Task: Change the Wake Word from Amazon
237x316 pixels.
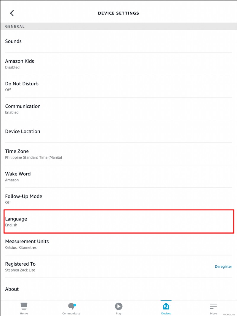Action: click(x=118, y=177)
